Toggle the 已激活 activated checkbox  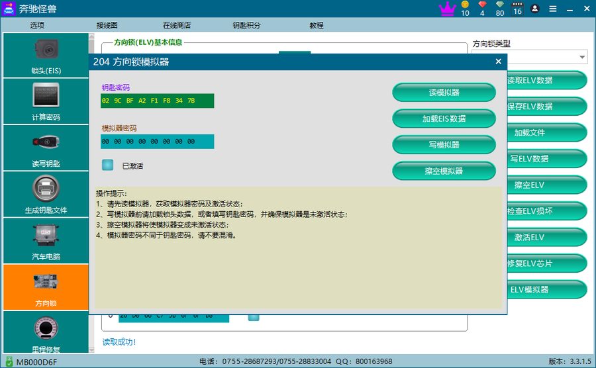107,165
